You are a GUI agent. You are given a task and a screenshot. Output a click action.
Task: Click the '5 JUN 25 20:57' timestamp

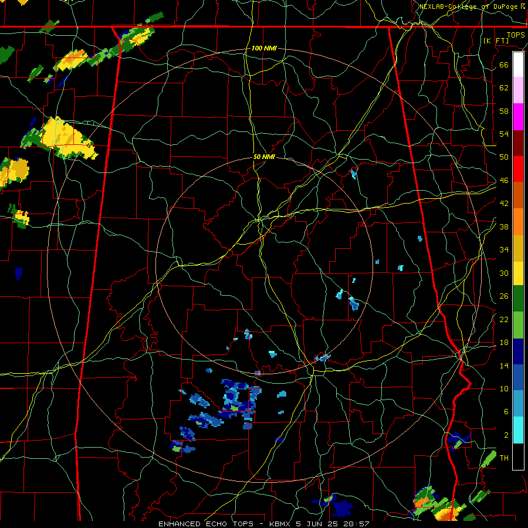point(333,524)
